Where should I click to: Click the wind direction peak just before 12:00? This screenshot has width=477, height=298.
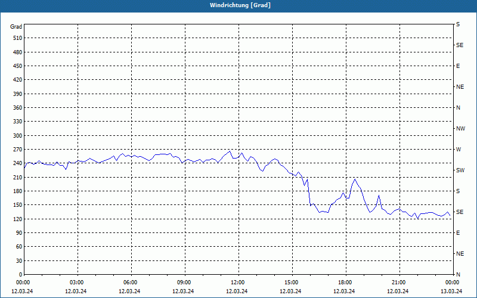coord(230,151)
